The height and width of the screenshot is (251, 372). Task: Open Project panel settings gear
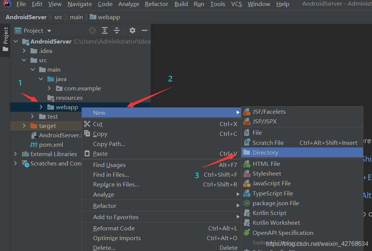132,30
